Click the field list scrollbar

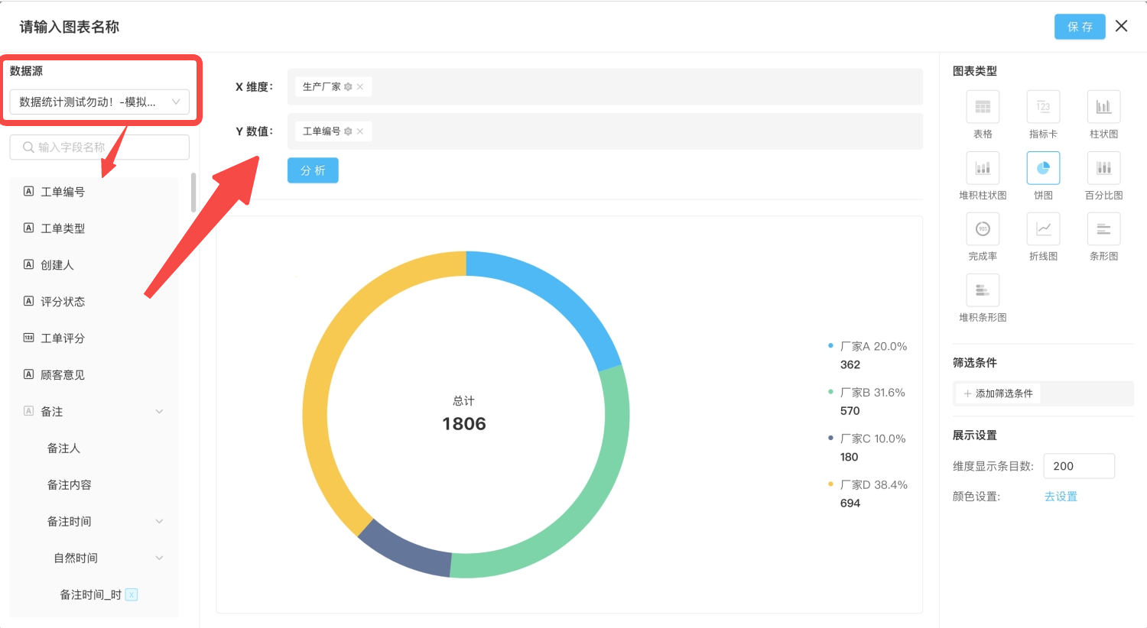[x=193, y=193]
